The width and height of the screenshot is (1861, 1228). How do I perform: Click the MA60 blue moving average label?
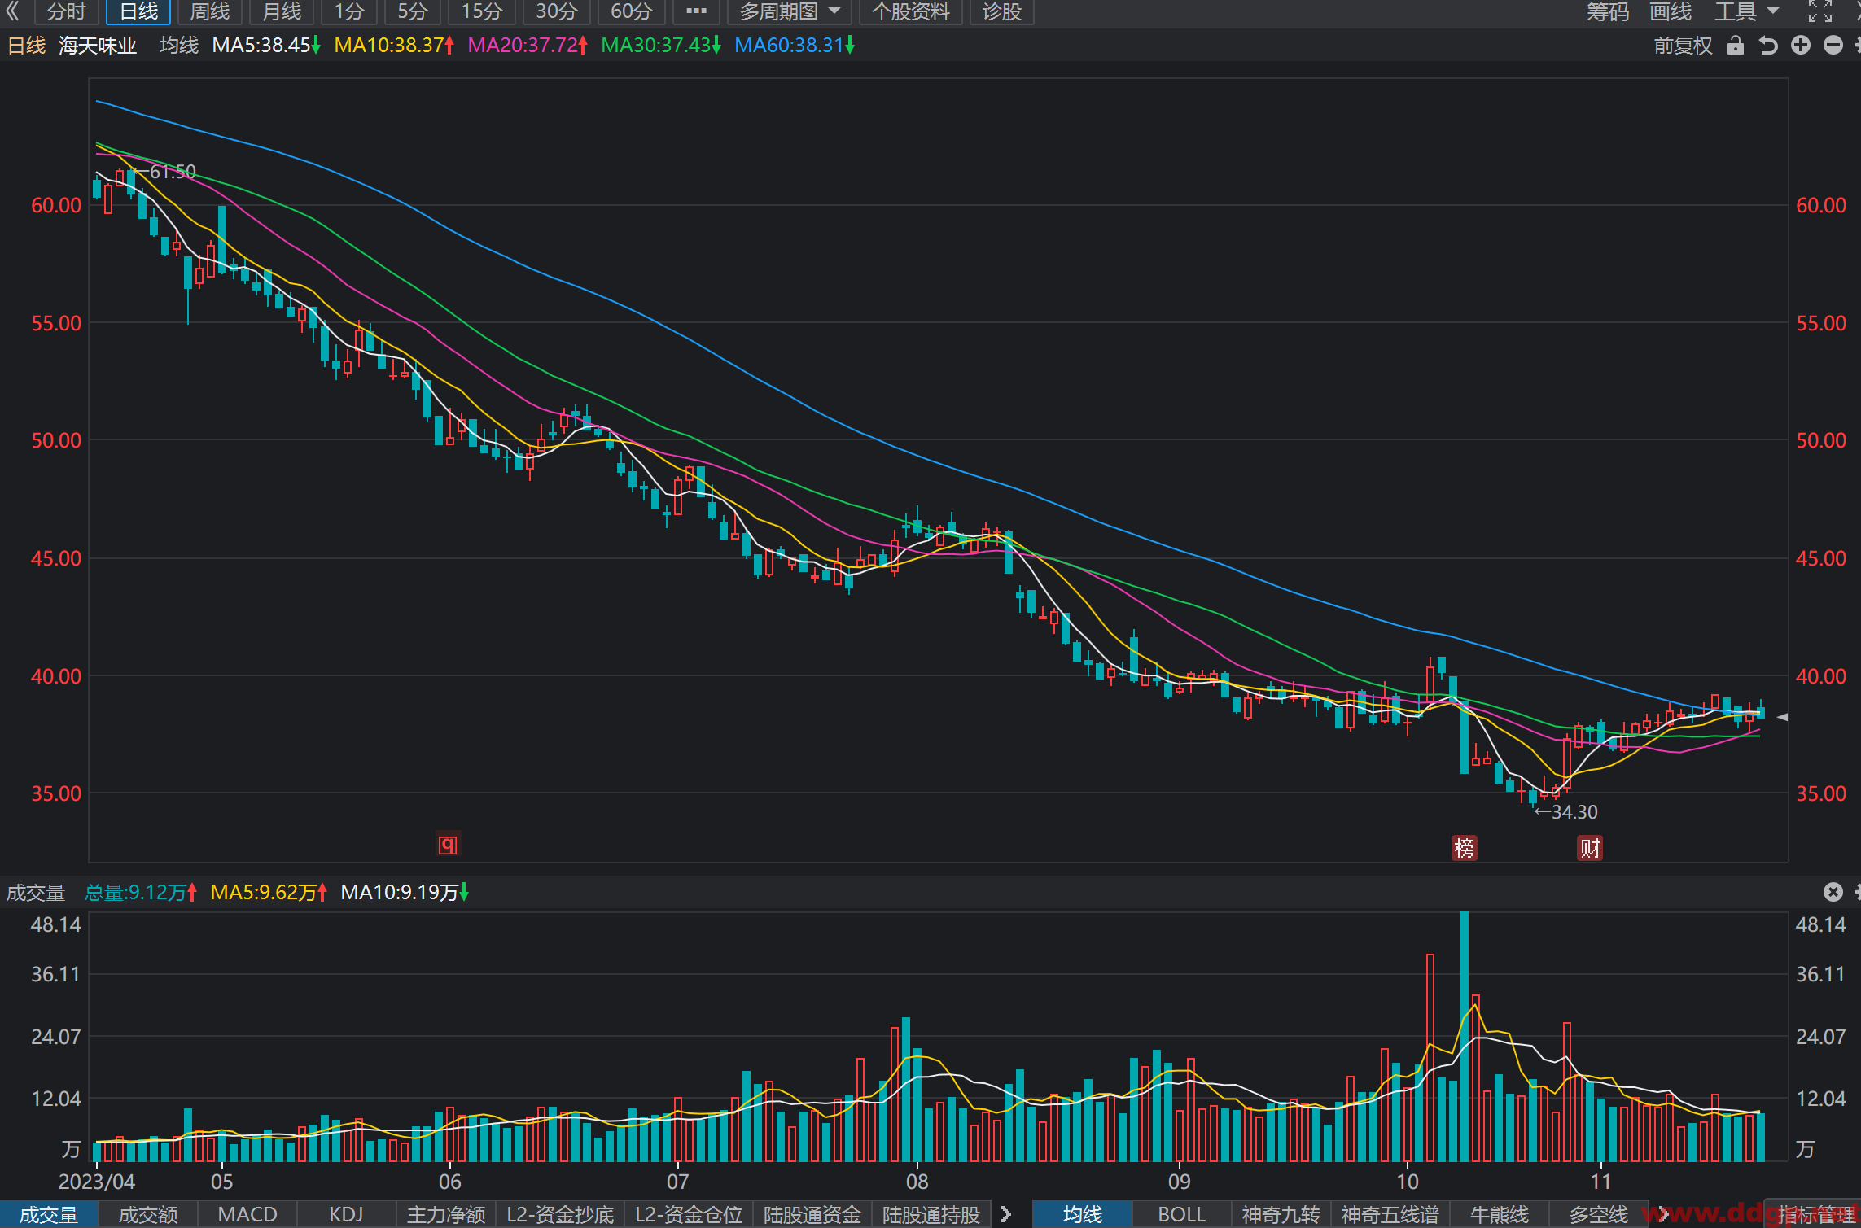(x=795, y=46)
